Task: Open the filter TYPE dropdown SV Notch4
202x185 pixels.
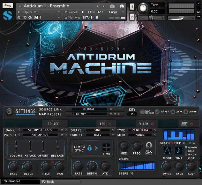Action: coord(139,130)
